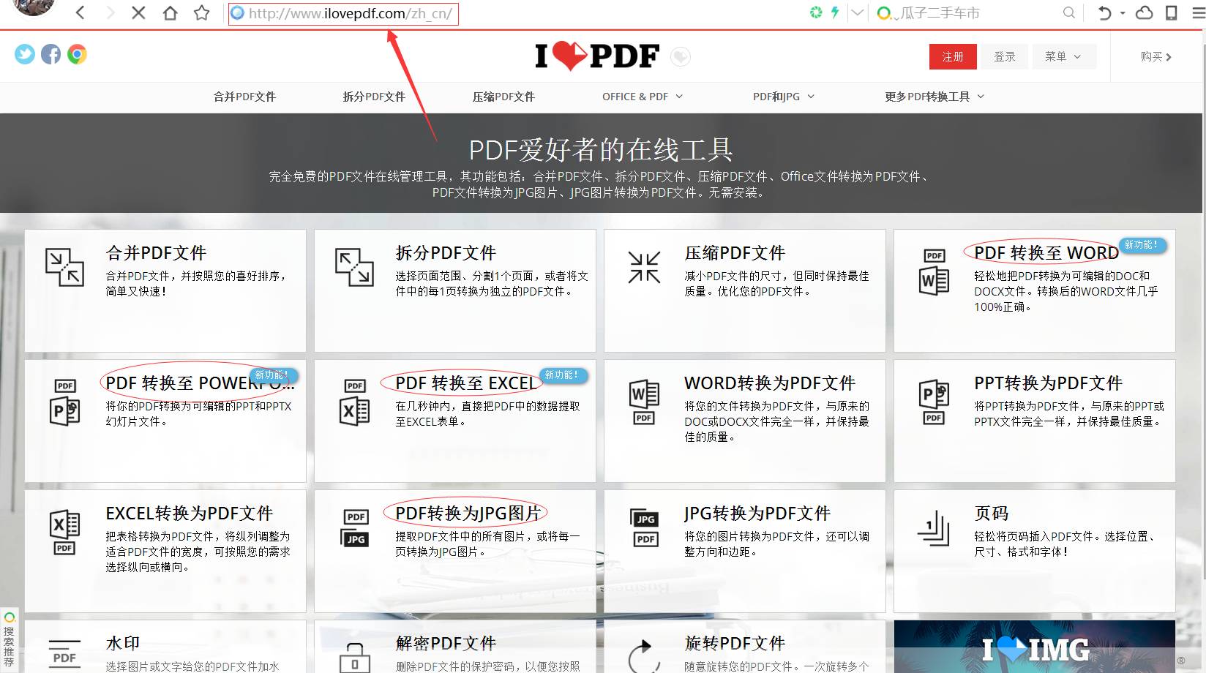Open the PPT转换为PDF文件 title
The image size is (1206, 673).
1048,383
